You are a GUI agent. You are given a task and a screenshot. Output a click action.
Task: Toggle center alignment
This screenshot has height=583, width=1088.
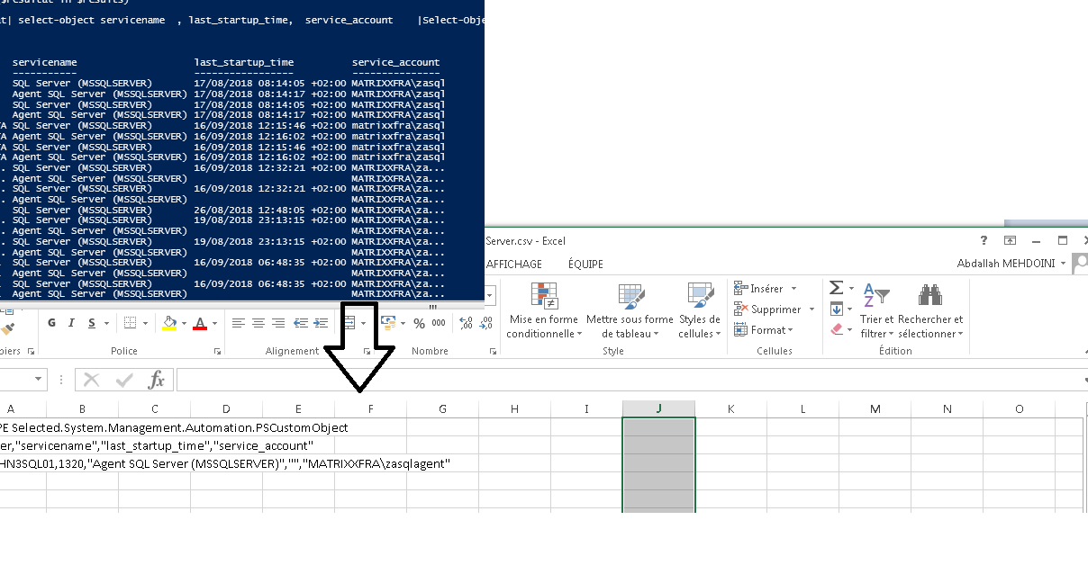coord(258,324)
